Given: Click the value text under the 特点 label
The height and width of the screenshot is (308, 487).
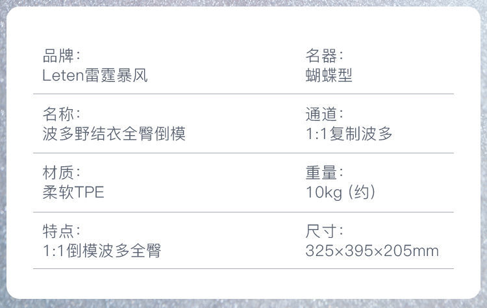Looking at the screenshot, I should 102,251.
